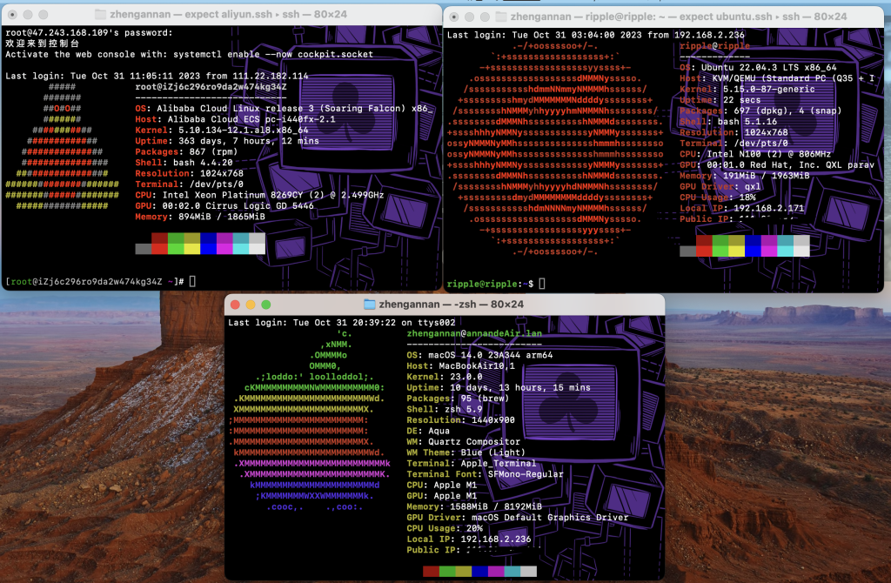Close the zsh terminal window with the red button

[x=235, y=305]
